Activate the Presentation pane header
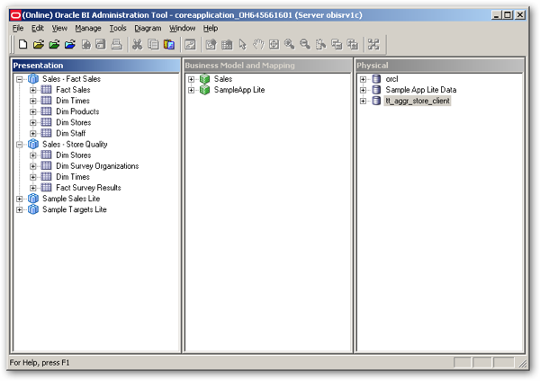The image size is (540, 381). (x=95, y=66)
